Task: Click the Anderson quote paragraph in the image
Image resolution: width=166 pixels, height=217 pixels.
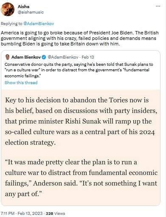Action: (81, 178)
